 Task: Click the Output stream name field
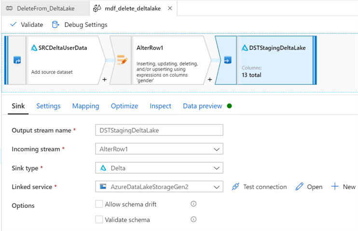pyautogui.click(x=159, y=130)
